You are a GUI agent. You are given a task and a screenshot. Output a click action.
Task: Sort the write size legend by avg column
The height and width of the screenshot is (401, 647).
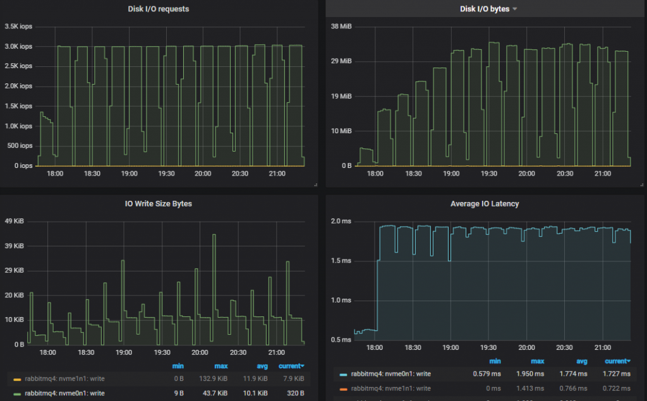click(x=262, y=366)
